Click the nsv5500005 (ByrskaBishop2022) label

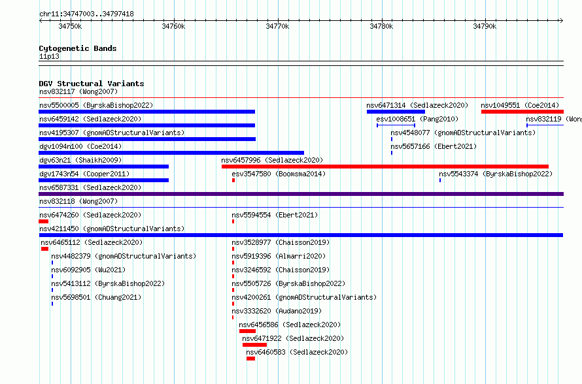pyautogui.click(x=96, y=105)
